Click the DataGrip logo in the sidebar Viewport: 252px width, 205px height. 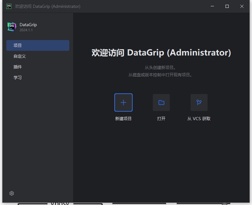pos(12,26)
